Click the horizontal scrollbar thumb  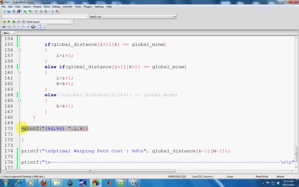pos(90,171)
